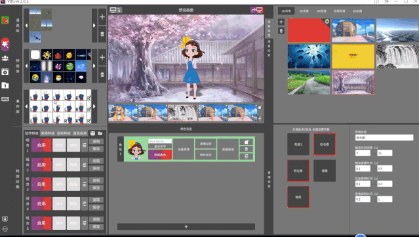
Task: Click the open folder icon beside the effect tabs
Action: pyautogui.click(x=100, y=133)
